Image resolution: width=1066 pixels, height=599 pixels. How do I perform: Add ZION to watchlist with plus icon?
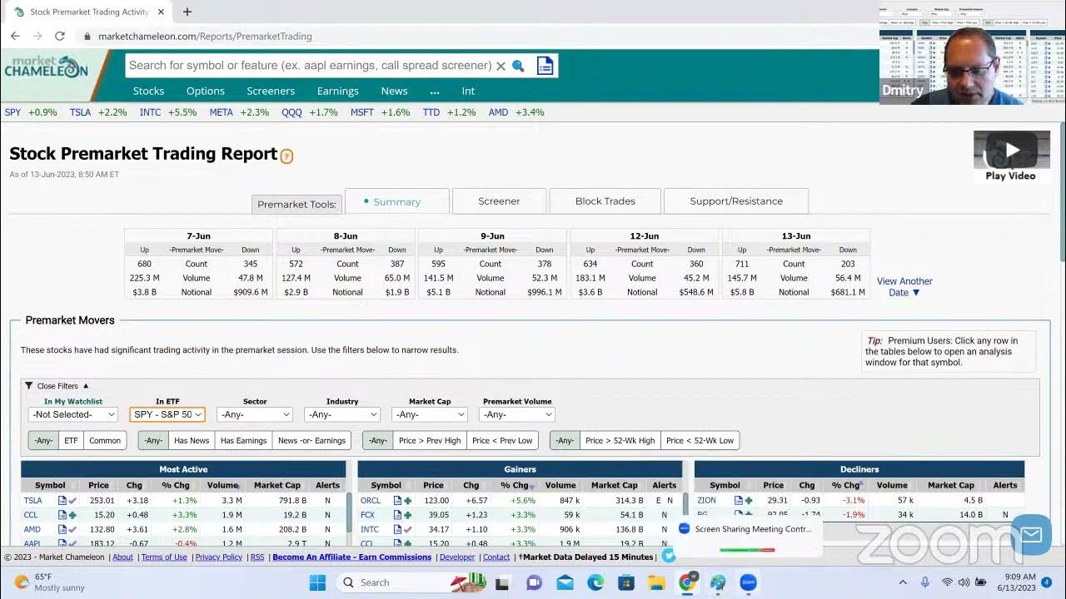click(x=749, y=501)
